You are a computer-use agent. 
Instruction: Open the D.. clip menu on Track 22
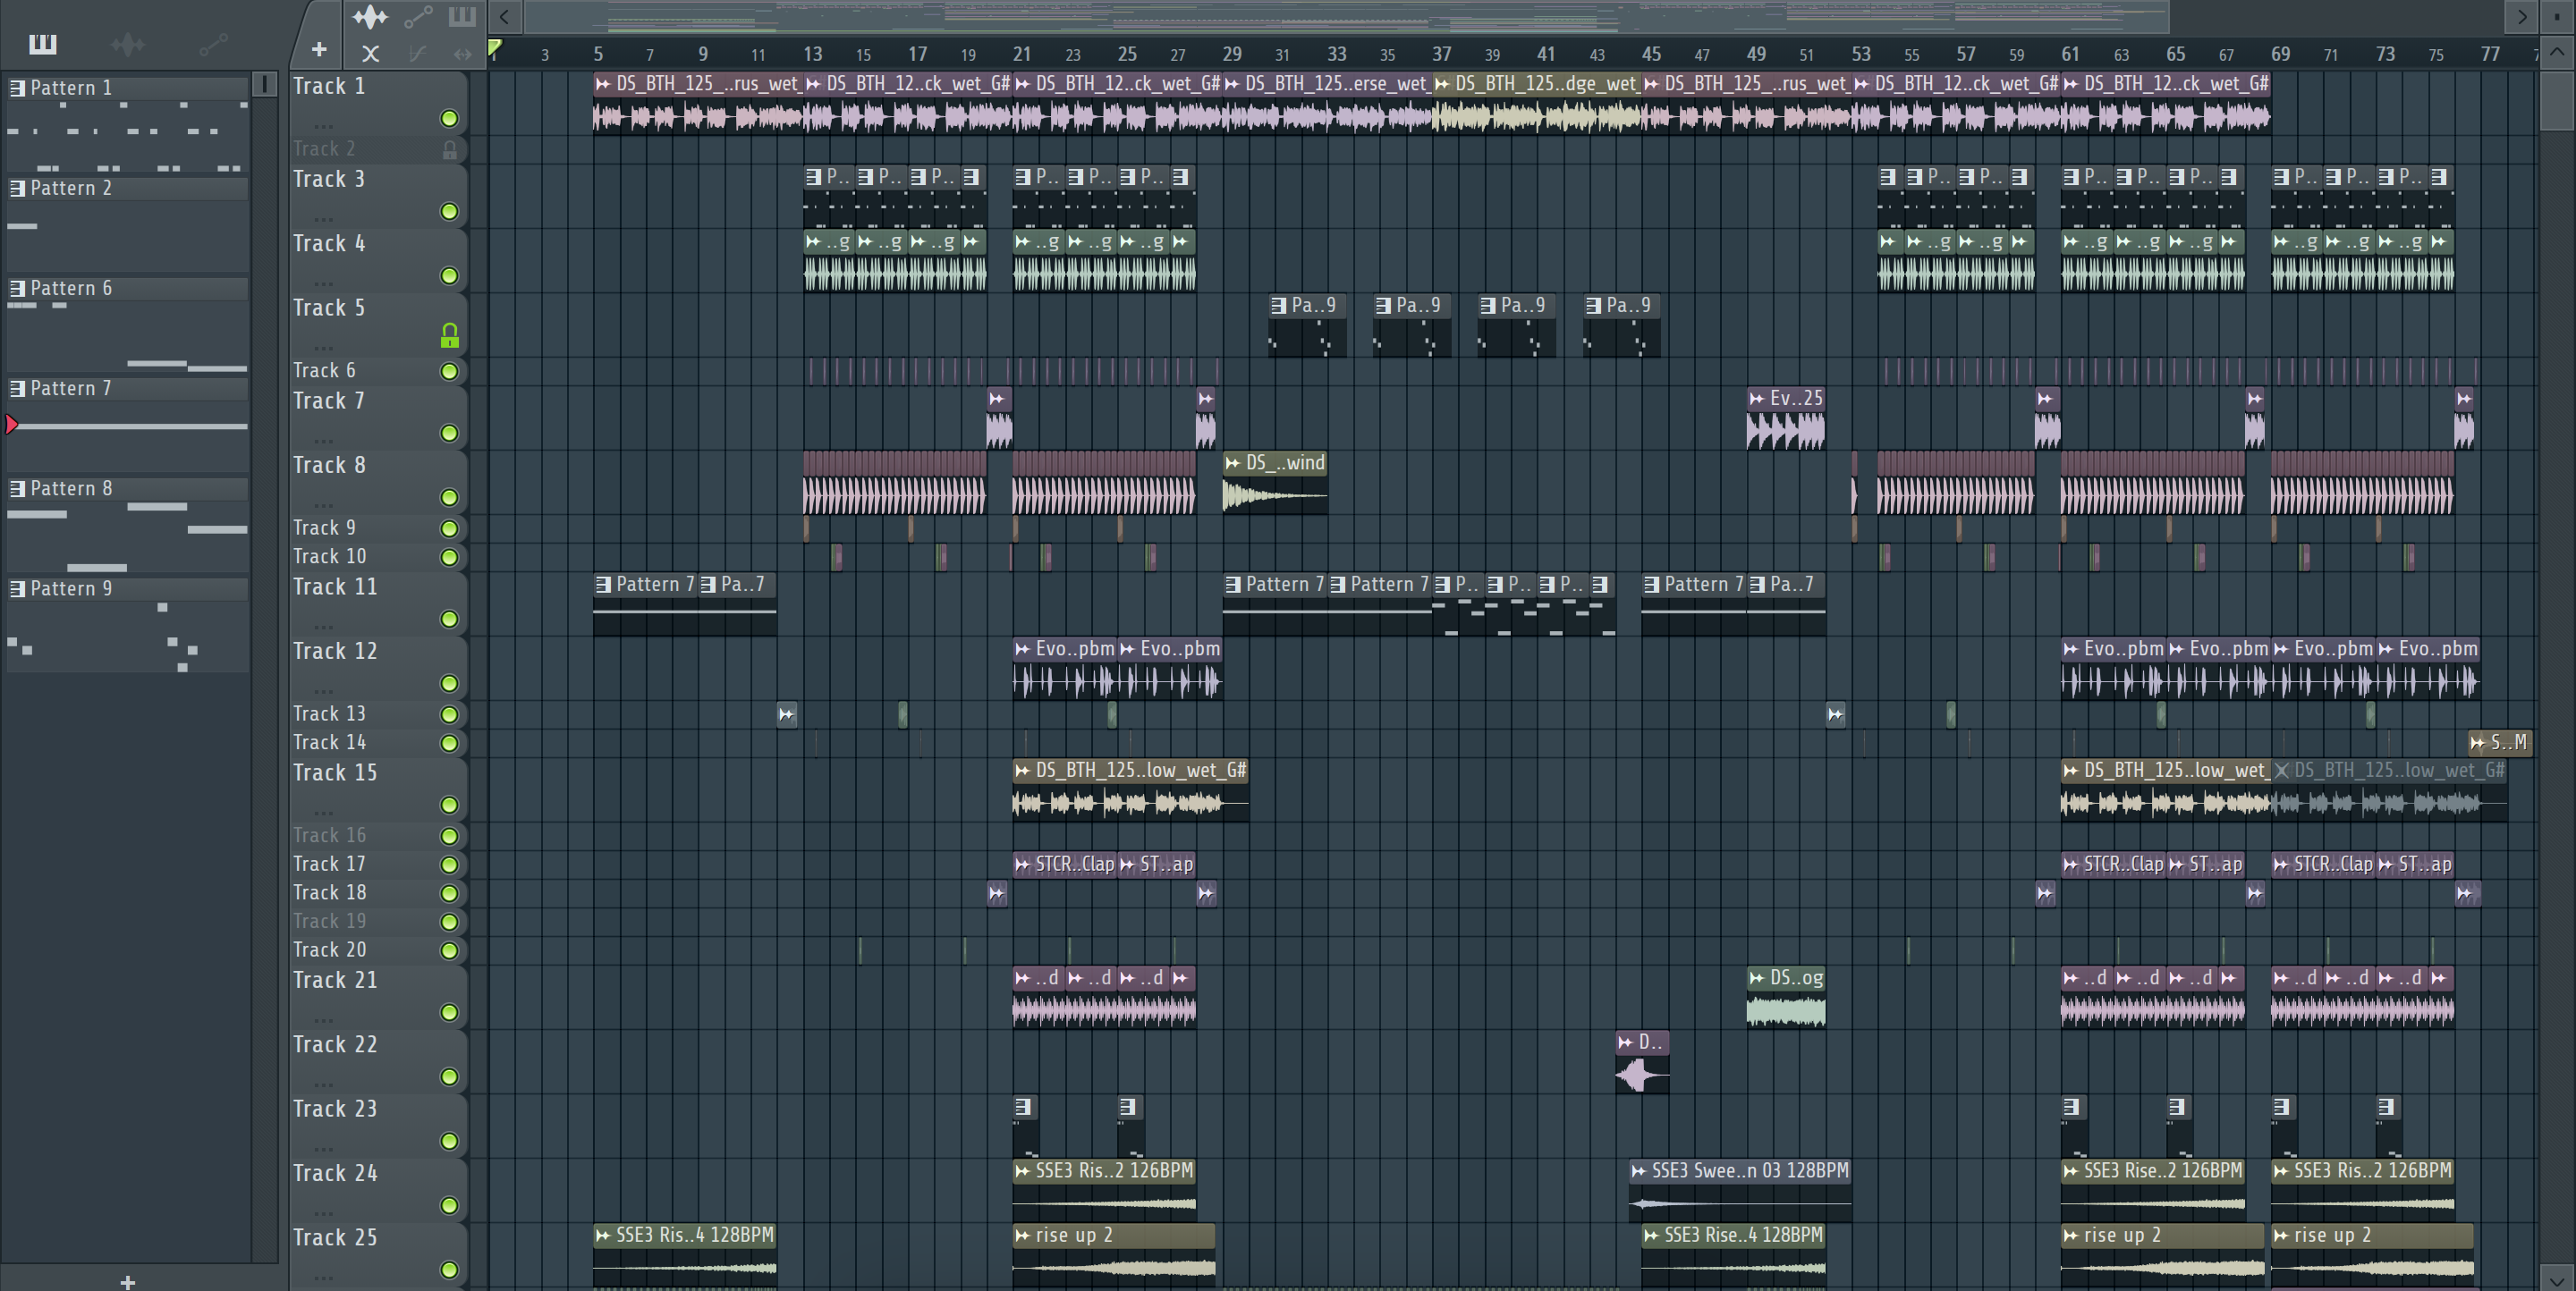coord(1626,1042)
